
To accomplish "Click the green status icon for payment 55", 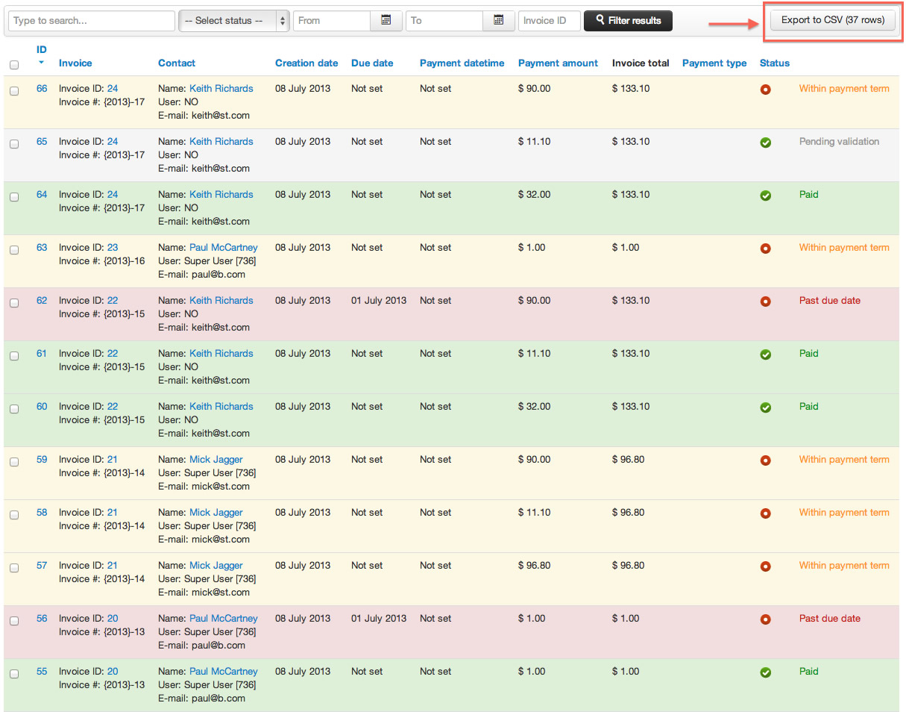I will point(765,672).
